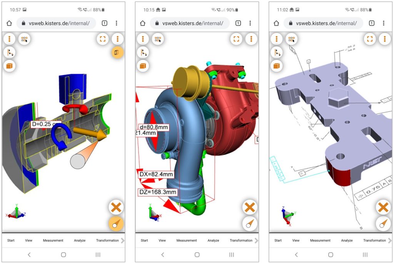Switch to the Analyze tab in the left phone
Viewport: 394px width, 263px height.
point(80,241)
